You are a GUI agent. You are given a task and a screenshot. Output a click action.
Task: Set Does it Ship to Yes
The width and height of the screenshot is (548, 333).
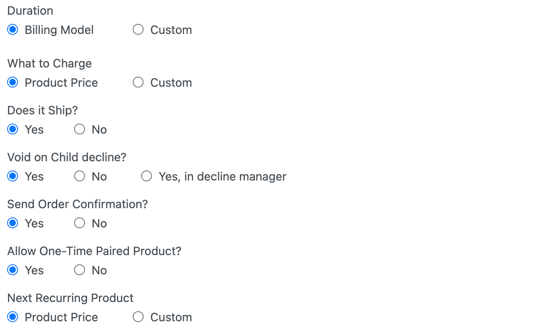(x=13, y=129)
